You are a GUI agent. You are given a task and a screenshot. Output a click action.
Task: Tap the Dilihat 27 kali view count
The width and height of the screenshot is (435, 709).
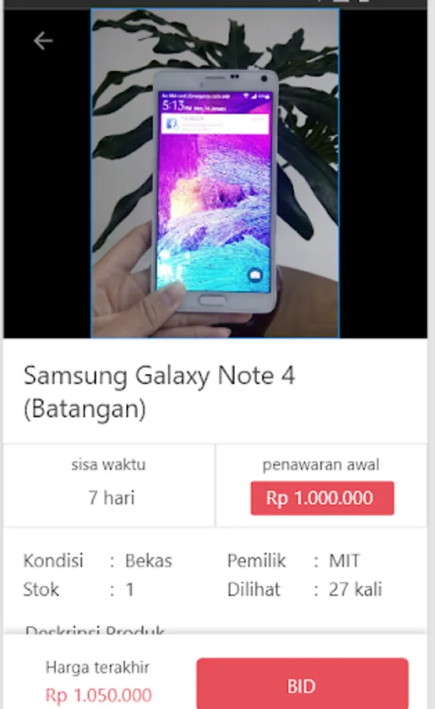coord(304,589)
